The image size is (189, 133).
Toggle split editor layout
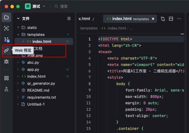[x=171, y=19]
